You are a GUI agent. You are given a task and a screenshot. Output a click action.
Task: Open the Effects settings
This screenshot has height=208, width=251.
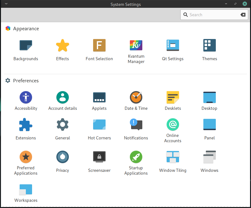[62, 49]
